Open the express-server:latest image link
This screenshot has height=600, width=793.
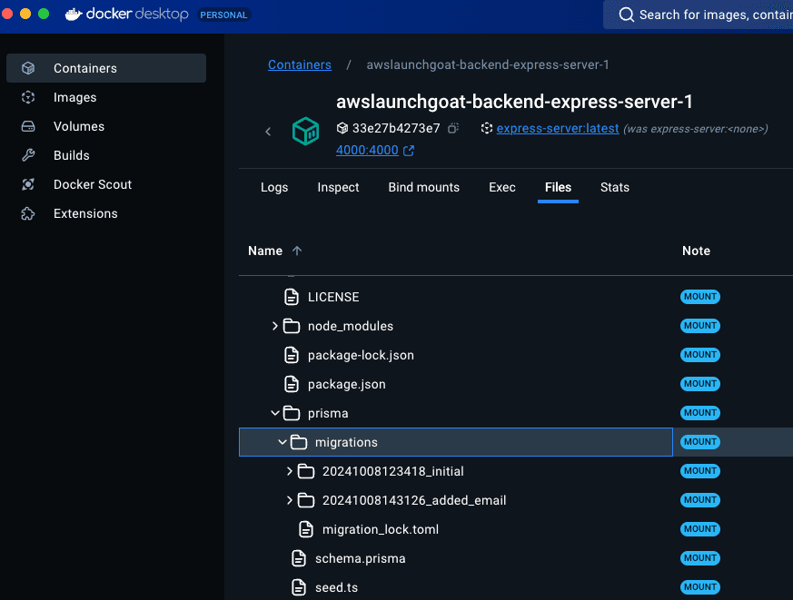[558, 129]
